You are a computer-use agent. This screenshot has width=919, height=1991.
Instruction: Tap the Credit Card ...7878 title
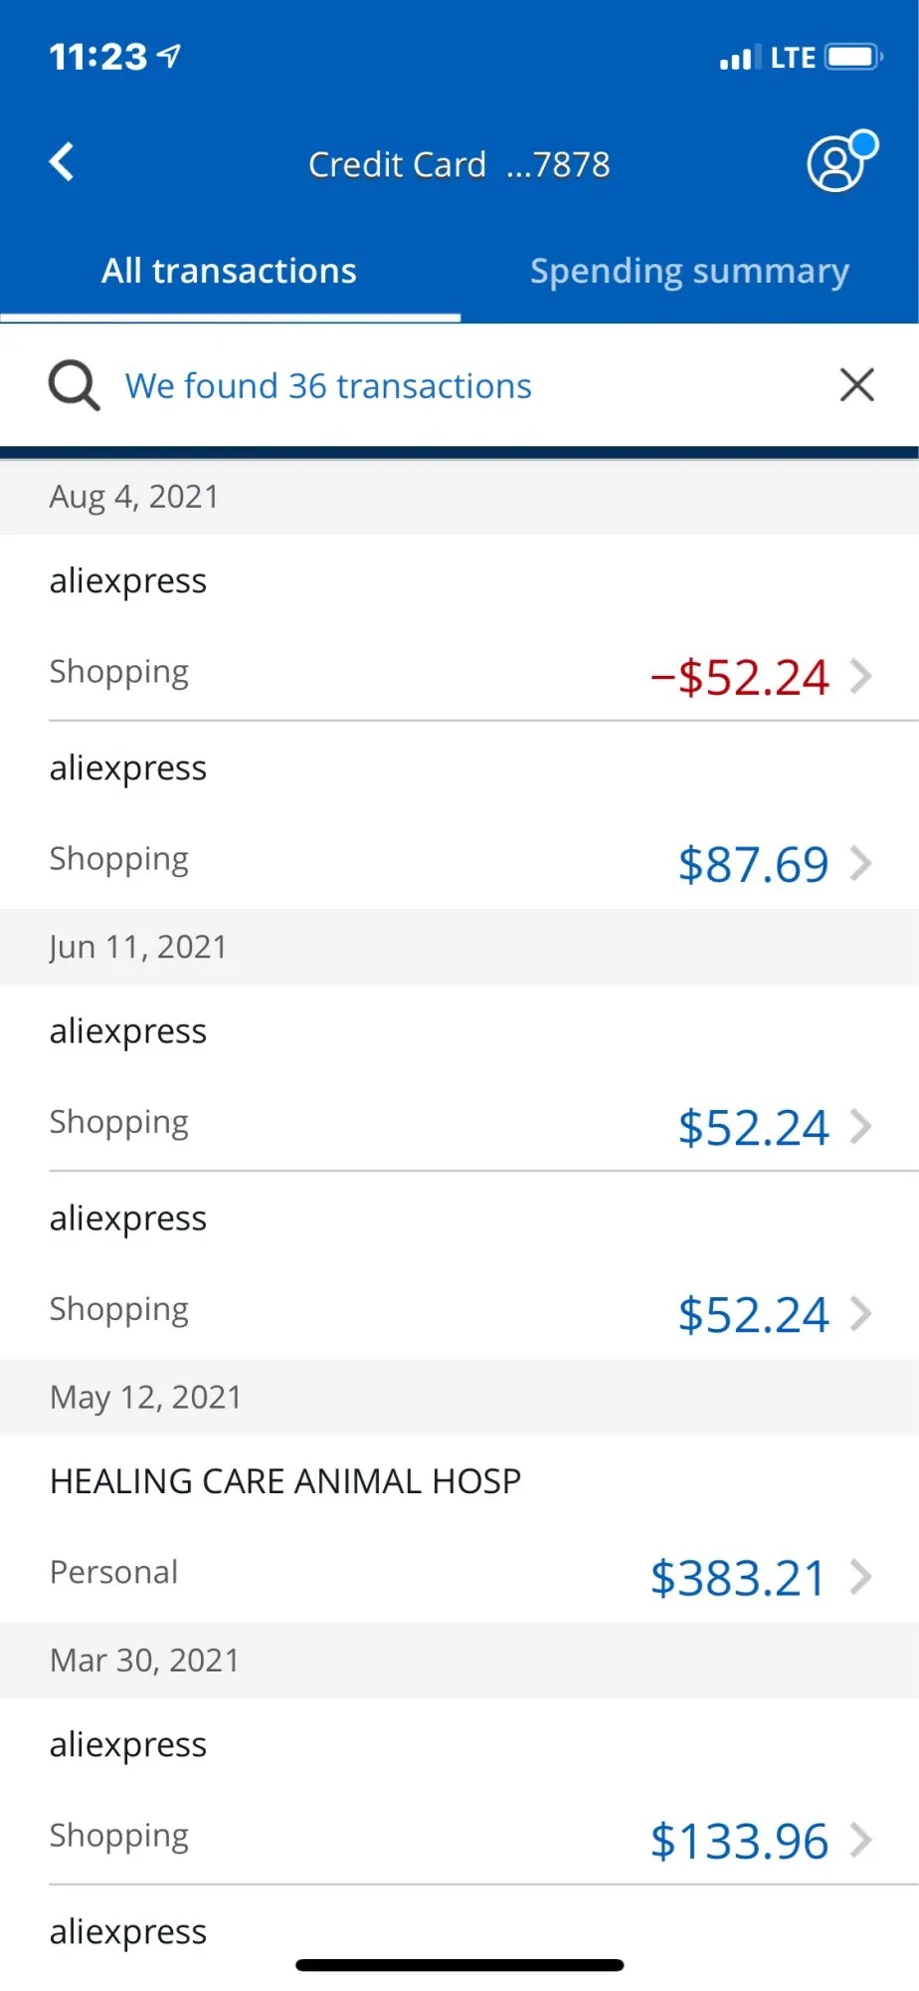click(459, 164)
